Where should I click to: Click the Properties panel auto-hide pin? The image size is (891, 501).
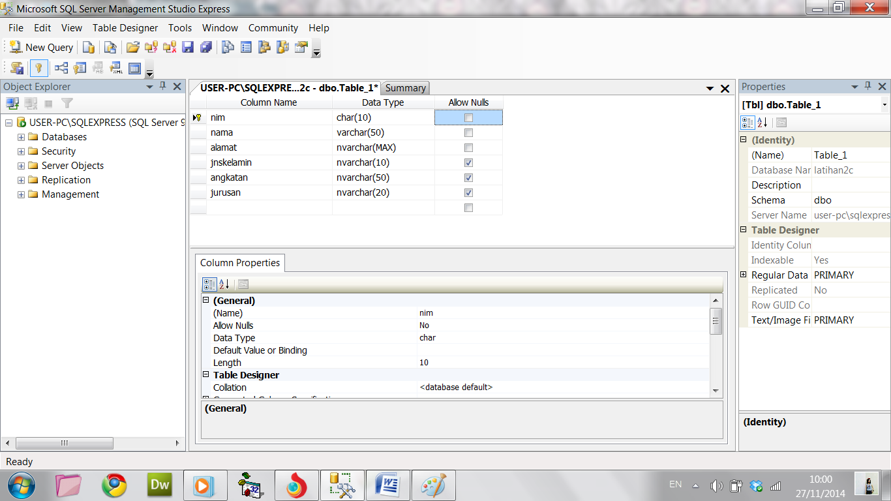868,86
